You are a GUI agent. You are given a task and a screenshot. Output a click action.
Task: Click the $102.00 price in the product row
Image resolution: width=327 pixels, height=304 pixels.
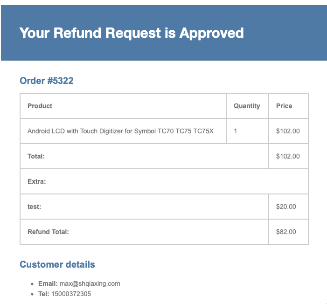[x=288, y=131]
